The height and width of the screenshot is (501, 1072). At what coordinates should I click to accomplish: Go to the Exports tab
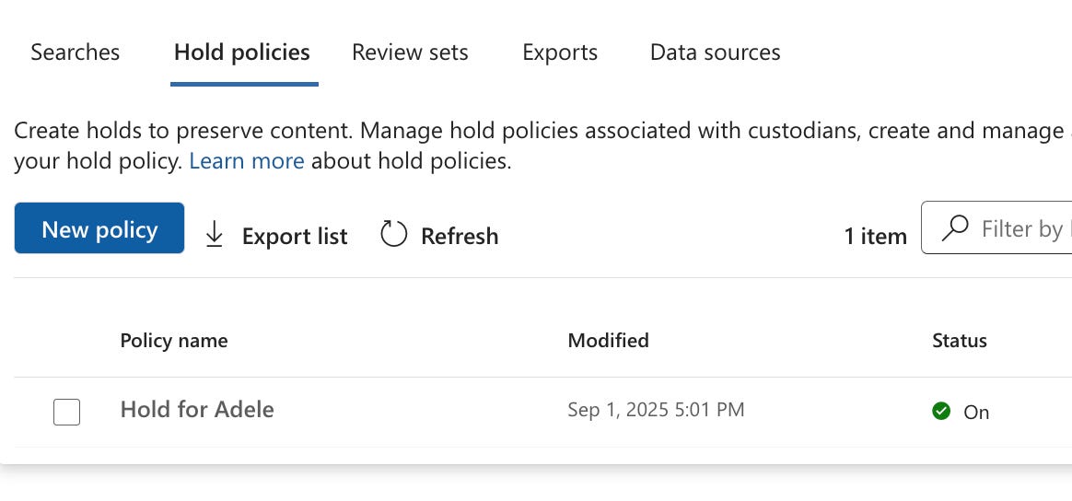point(560,52)
